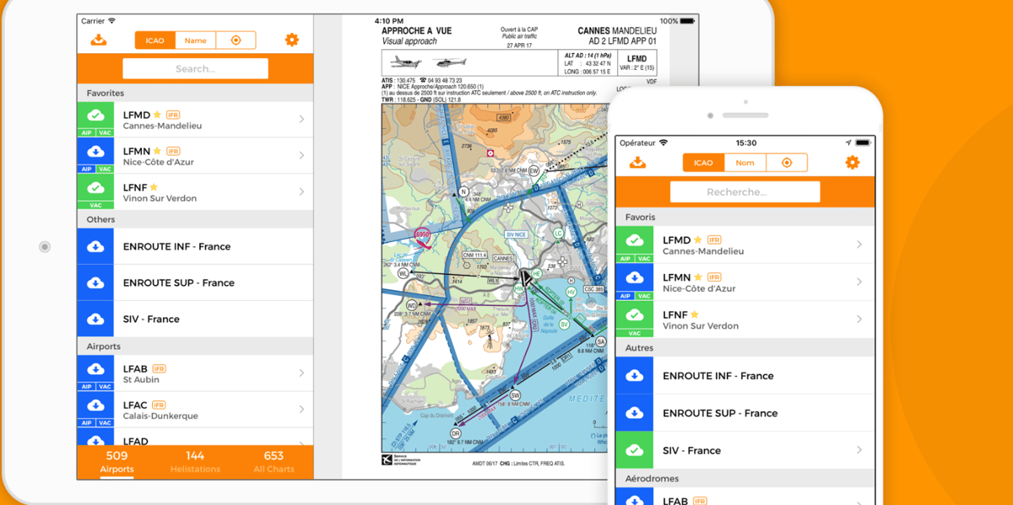
Task: Open LFMD Cannes-Mandelieu chevron on iPad
Action: click(301, 120)
